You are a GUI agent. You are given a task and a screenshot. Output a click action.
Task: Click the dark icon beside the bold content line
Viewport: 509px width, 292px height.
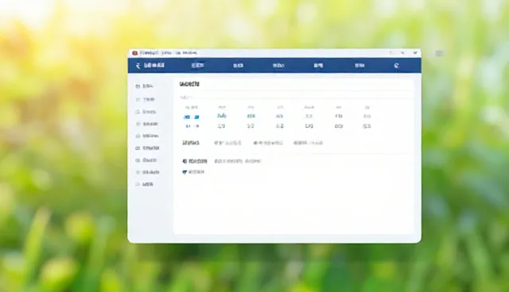click(x=185, y=161)
